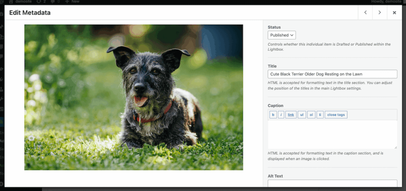Insert unordered list with ul button
Image resolution: width=406 pixels, height=191 pixels.
point(302,115)
